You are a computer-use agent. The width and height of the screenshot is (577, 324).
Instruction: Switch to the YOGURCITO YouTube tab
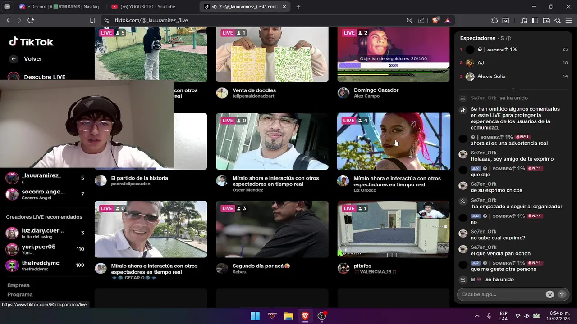point(152,7)
